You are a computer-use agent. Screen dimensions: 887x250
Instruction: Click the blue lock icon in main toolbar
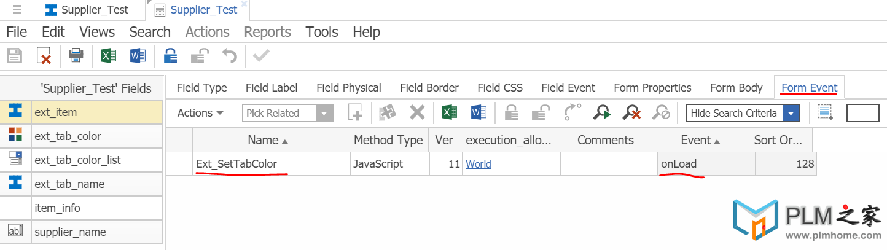170,56
